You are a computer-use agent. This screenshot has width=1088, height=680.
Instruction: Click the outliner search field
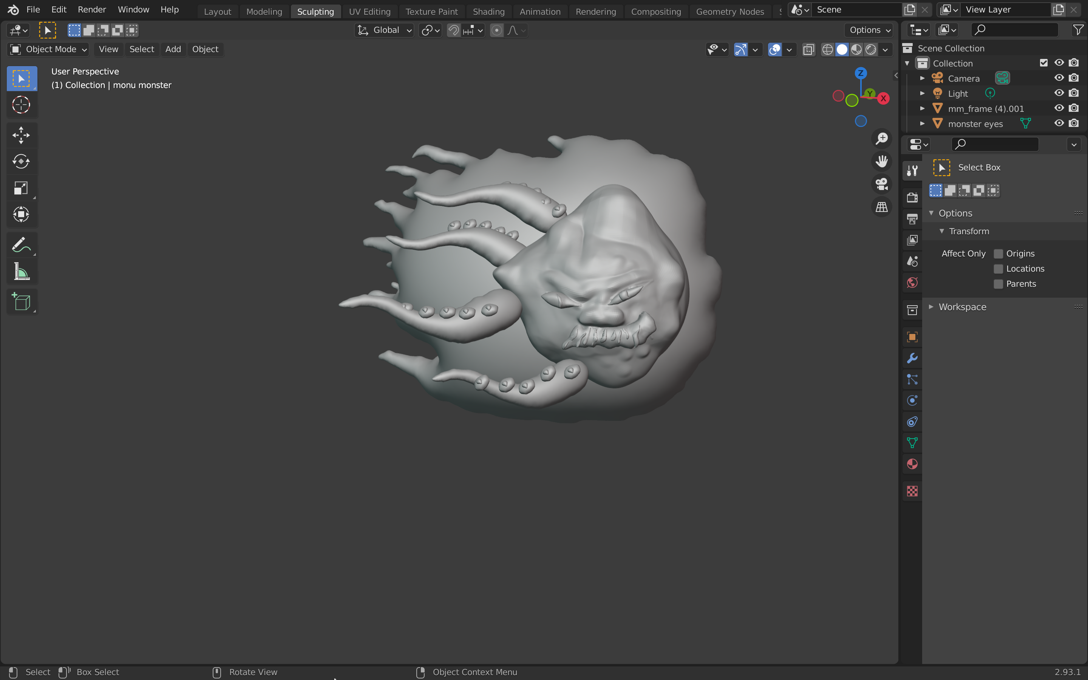click(1015, 30)
